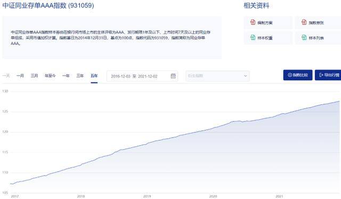Show the 三年 chart range
Screen dimensions: 341x199
(80, 76)
